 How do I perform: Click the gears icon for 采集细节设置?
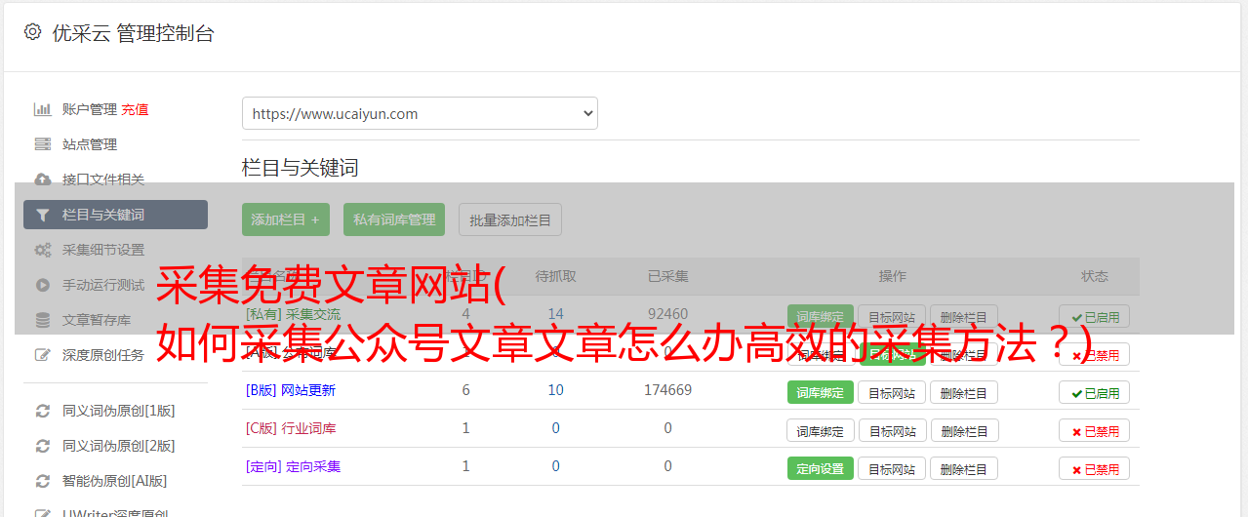43,250
